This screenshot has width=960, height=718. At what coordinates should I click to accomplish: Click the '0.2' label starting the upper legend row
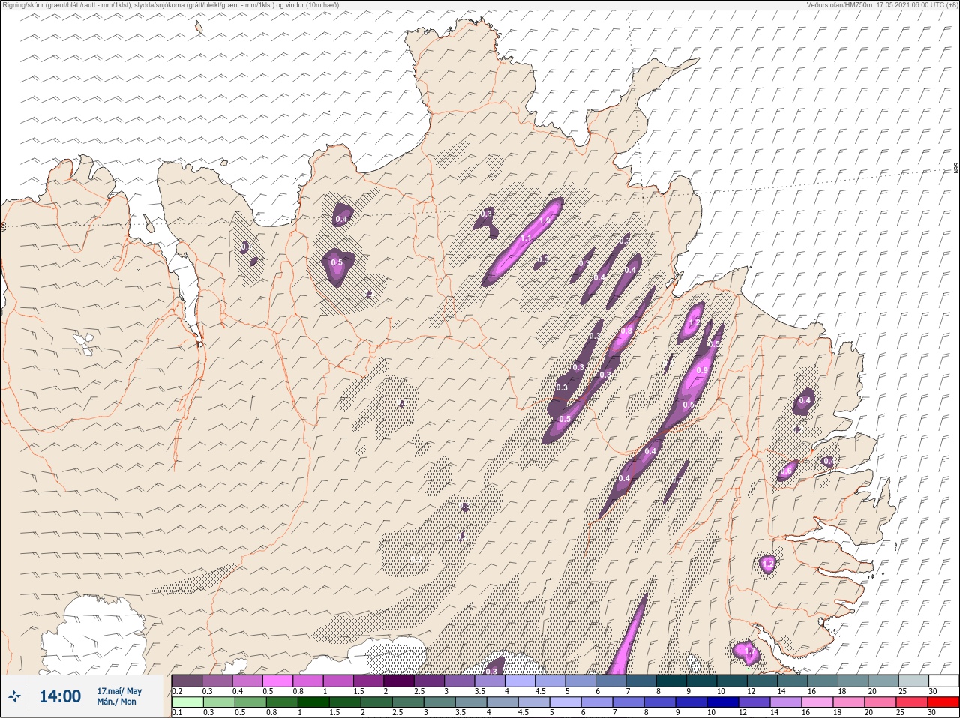[177, 691]
